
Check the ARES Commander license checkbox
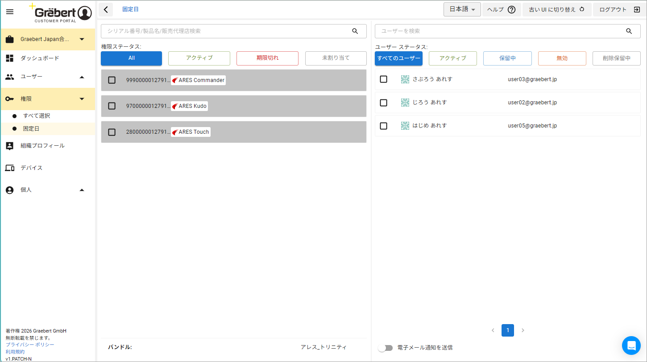pos(112,80)
